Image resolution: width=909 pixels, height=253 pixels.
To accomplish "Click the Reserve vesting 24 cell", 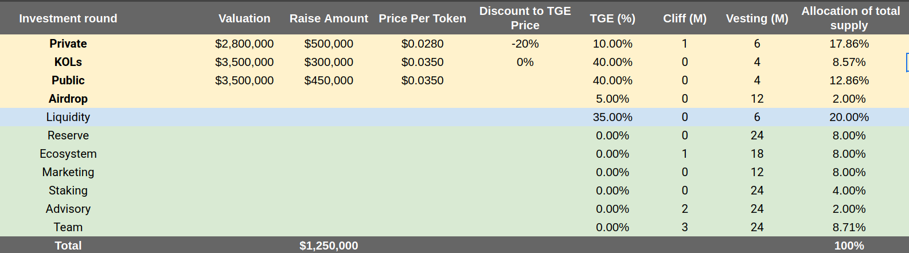I will pos(757,135).
